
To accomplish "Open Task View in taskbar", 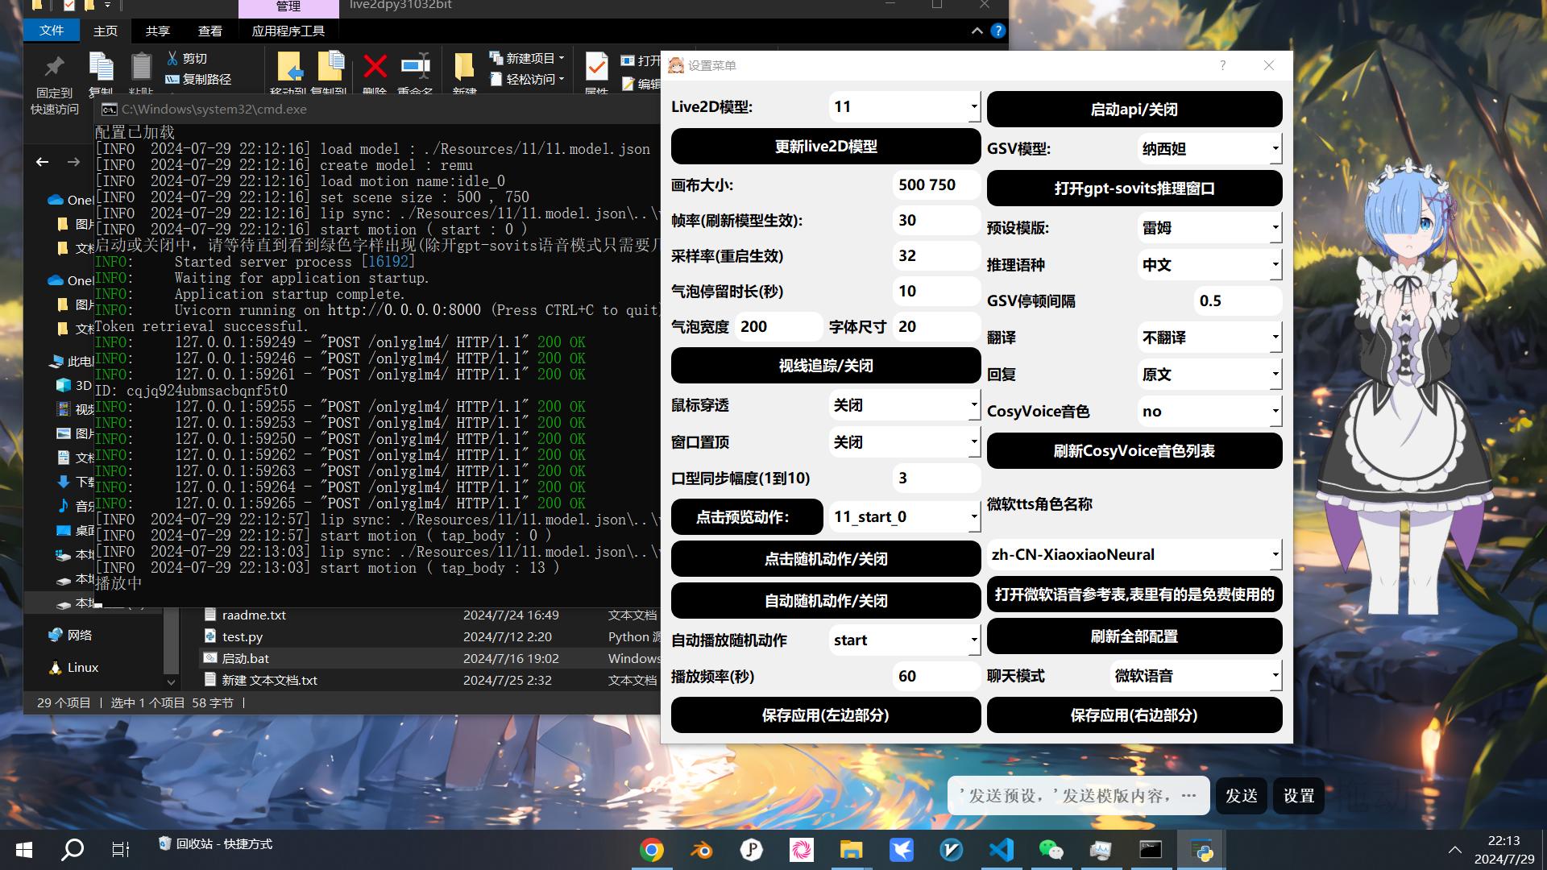I will click(x=120, y=850).
